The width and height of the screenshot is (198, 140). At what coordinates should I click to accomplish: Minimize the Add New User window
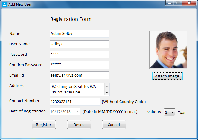[170, 3]
